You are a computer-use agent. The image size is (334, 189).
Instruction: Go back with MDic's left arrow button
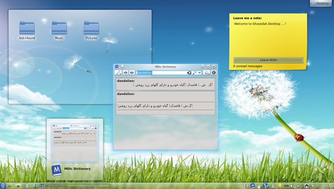125,73
